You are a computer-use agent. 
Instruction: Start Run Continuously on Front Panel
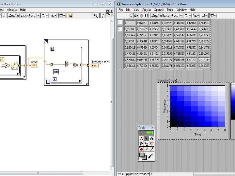point(136,16)
